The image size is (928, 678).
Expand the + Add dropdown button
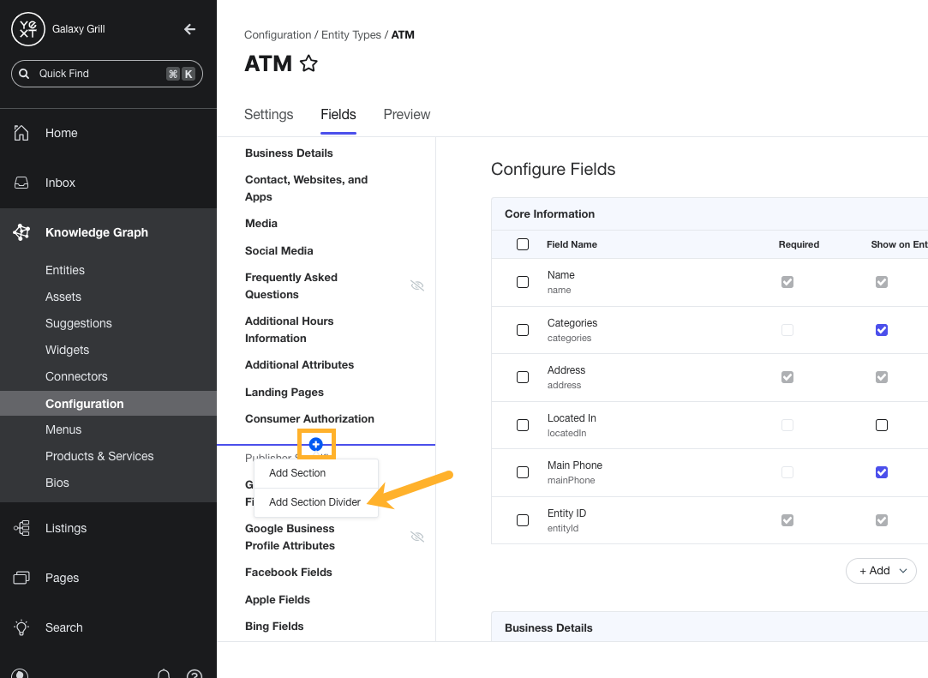[881, 571]
